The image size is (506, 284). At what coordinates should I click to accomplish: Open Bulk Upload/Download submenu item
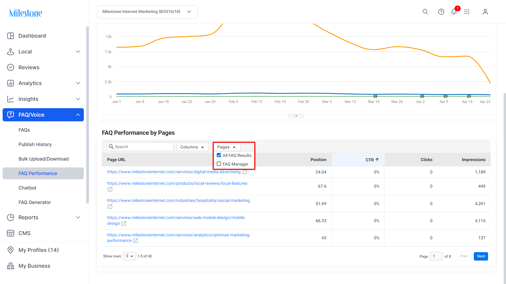[44, 159]
